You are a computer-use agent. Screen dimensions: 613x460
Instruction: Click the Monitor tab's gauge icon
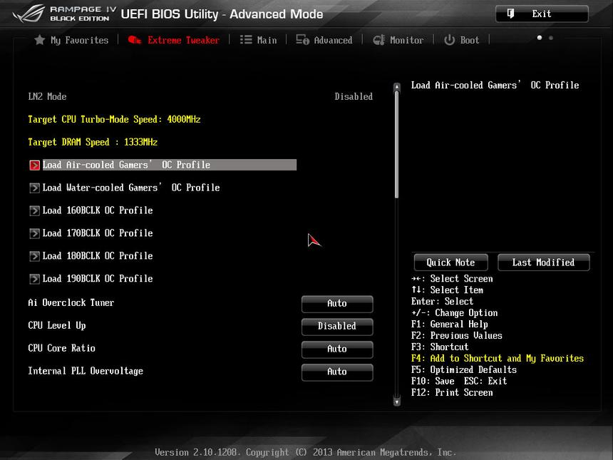point(379,41)
